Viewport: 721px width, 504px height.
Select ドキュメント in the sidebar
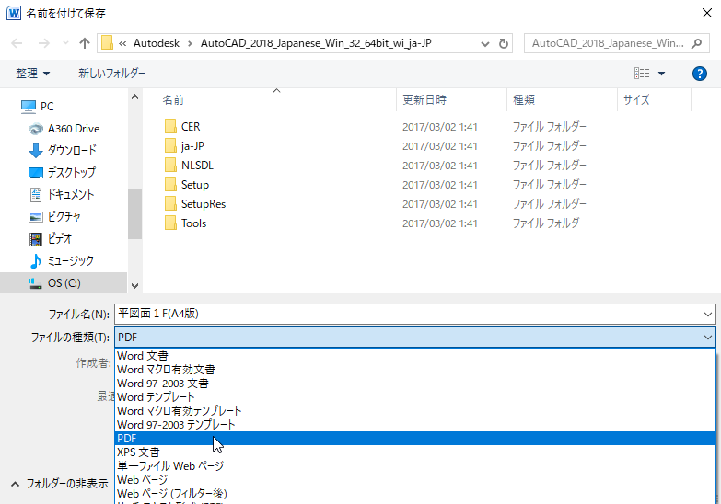62,195
